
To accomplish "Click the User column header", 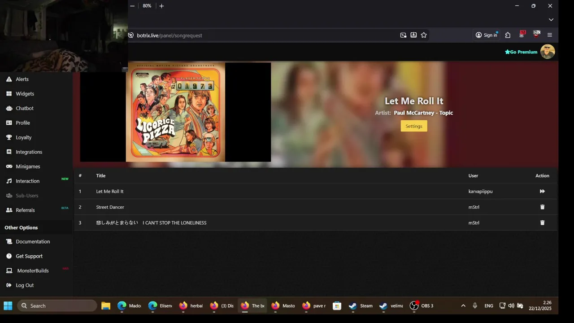I will (x=473, y=176).
